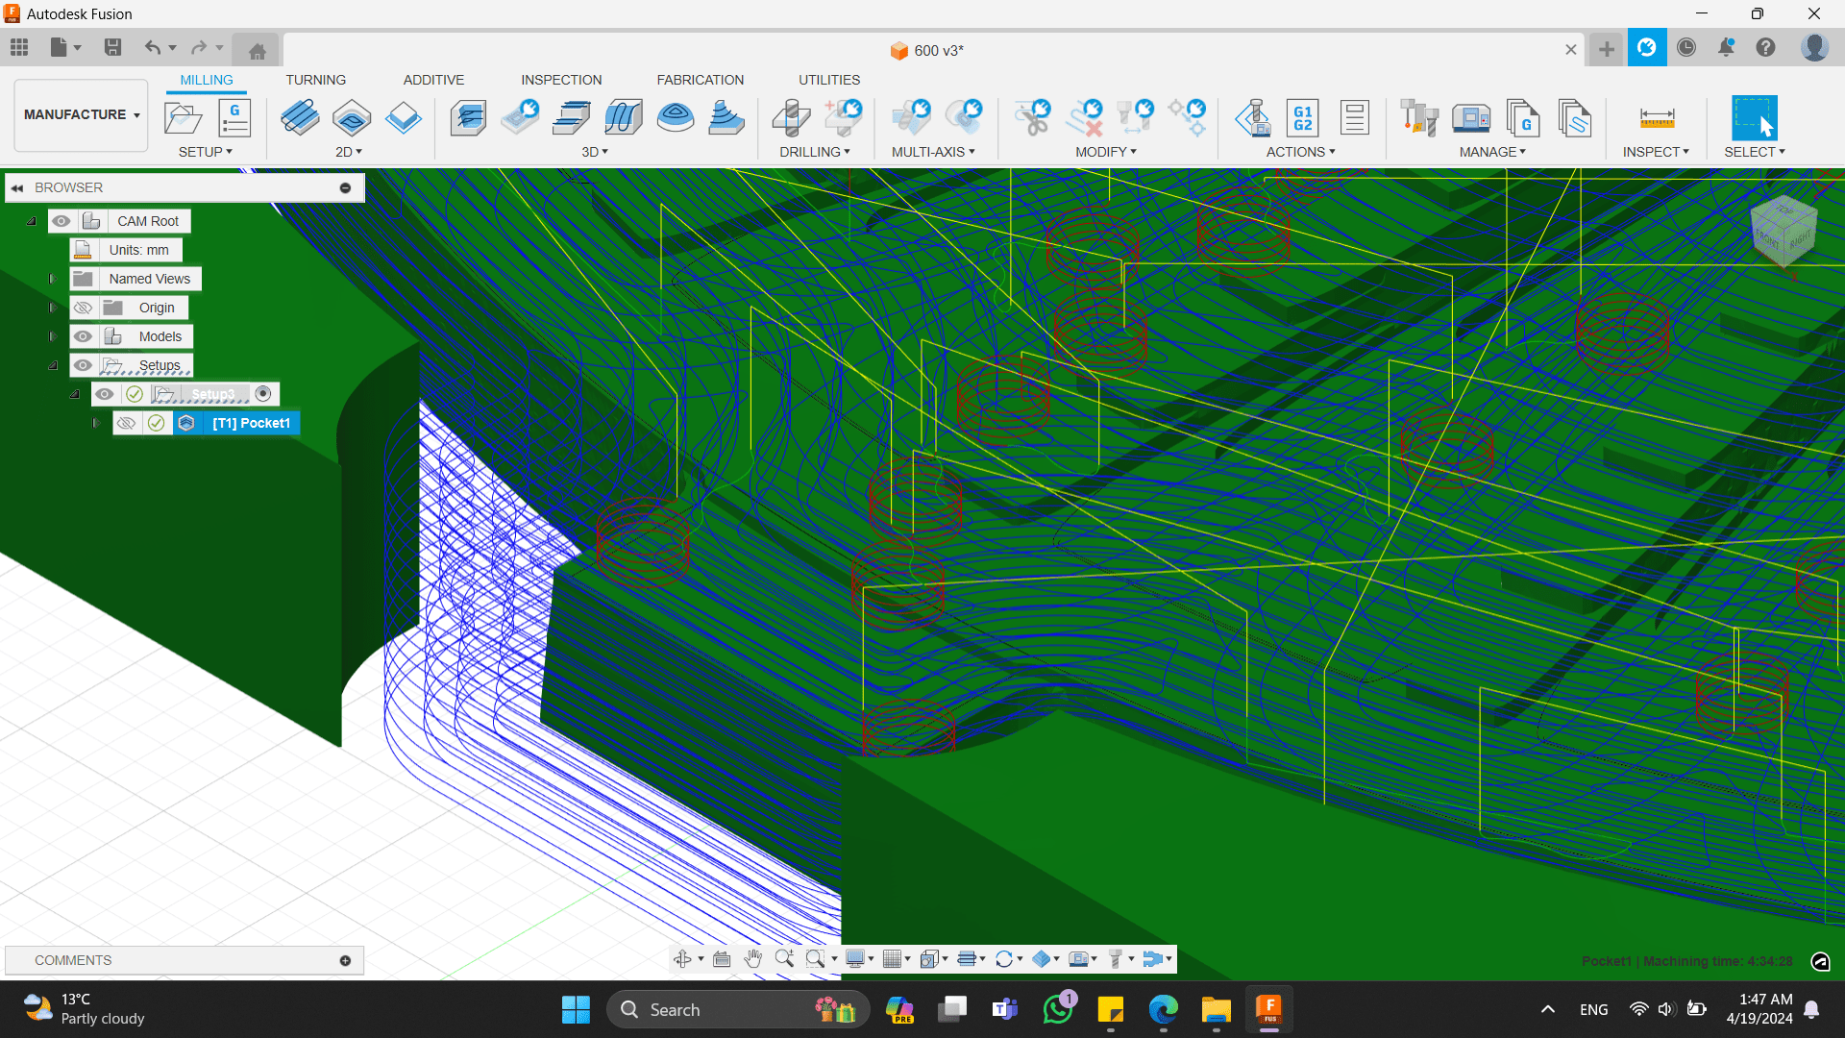Click the Save icon in title toolbar
Image resolution: width=1845 pixels, height=1038 pixels.
pos(112,47)
